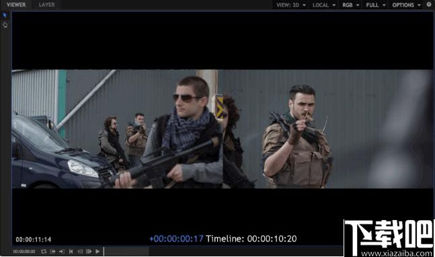This screenshot has height=257, width=435.
Task: Expand the FULL resolution dropdown
Action: point(376,5)
